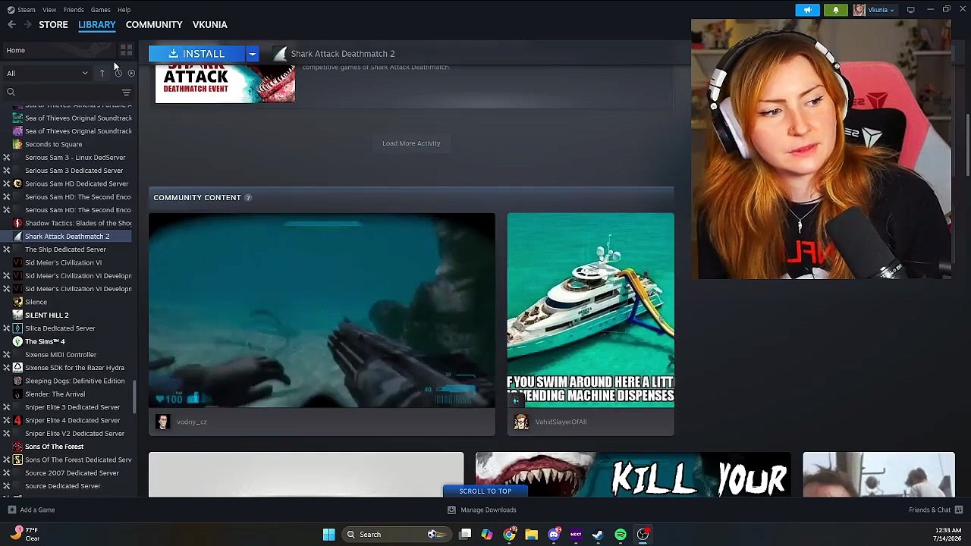Viewport: 971px width, 546px height.
Task: Open the Games menu
Action: pyautogui.click(x=100, y=10)
